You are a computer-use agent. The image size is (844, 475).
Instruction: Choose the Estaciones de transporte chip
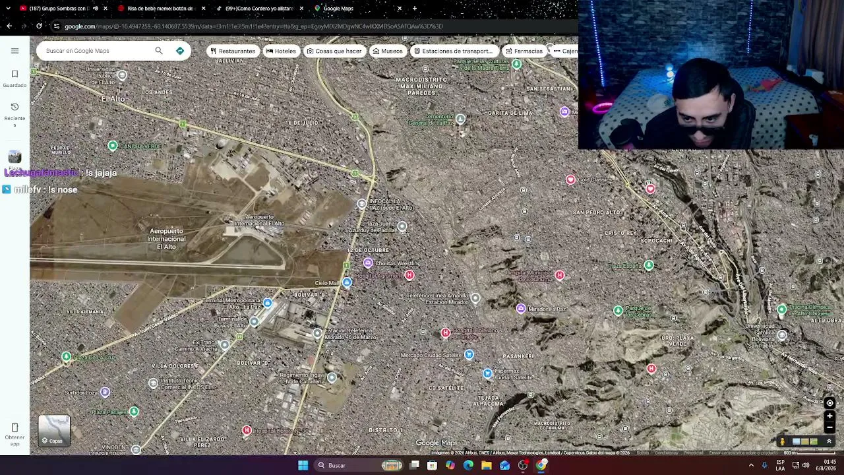pos(454,51)
